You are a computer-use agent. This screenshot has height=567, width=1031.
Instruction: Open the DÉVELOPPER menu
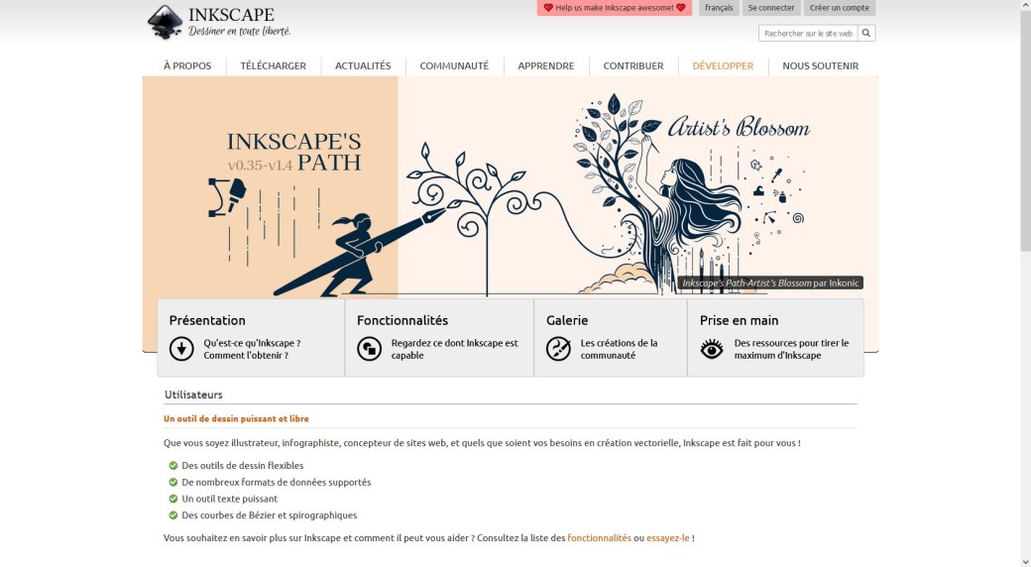click(723, 65)
